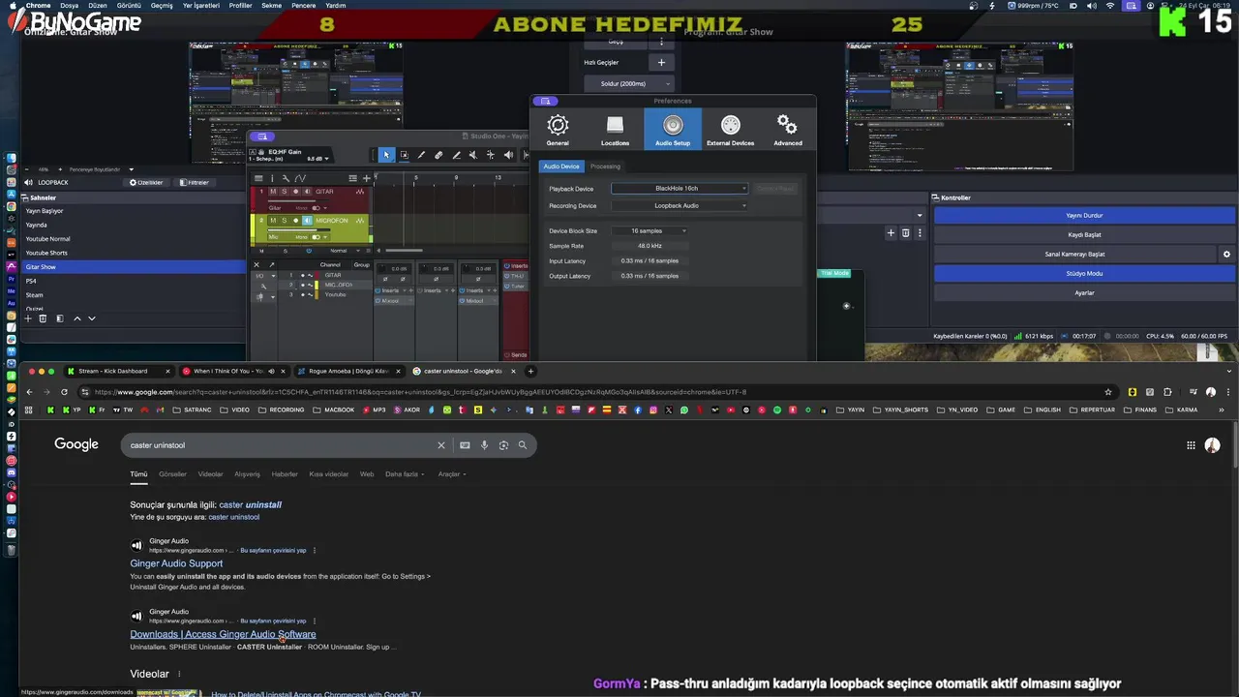Open Advanced preferences gears icon
Screen dimensions: 1239x697
(787, 129)
